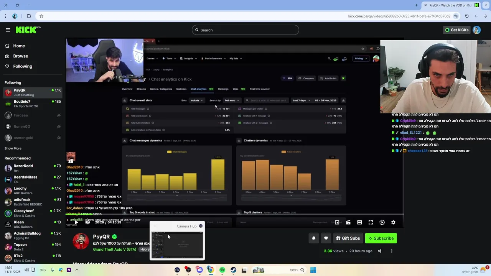Reload the page
Image resolution: width=491 pixels, height=276 pixels.
click(x=467, y=16)
